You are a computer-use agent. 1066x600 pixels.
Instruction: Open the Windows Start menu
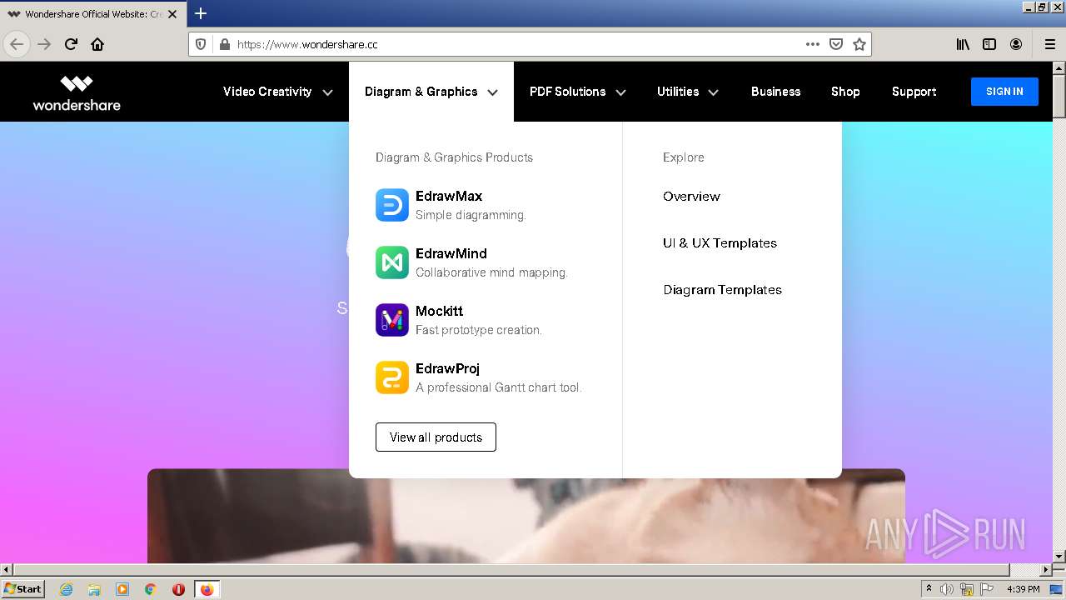pos(23,589)
